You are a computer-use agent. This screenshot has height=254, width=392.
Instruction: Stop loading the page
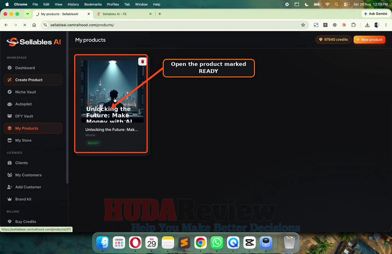pyautogui.click(x=24, y=25)
